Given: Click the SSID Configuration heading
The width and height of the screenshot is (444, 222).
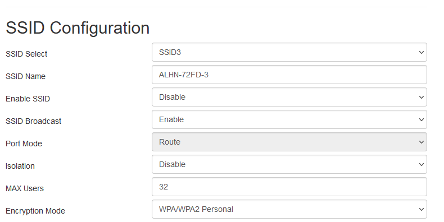Looking at the screenshot, I should (78, 28).
